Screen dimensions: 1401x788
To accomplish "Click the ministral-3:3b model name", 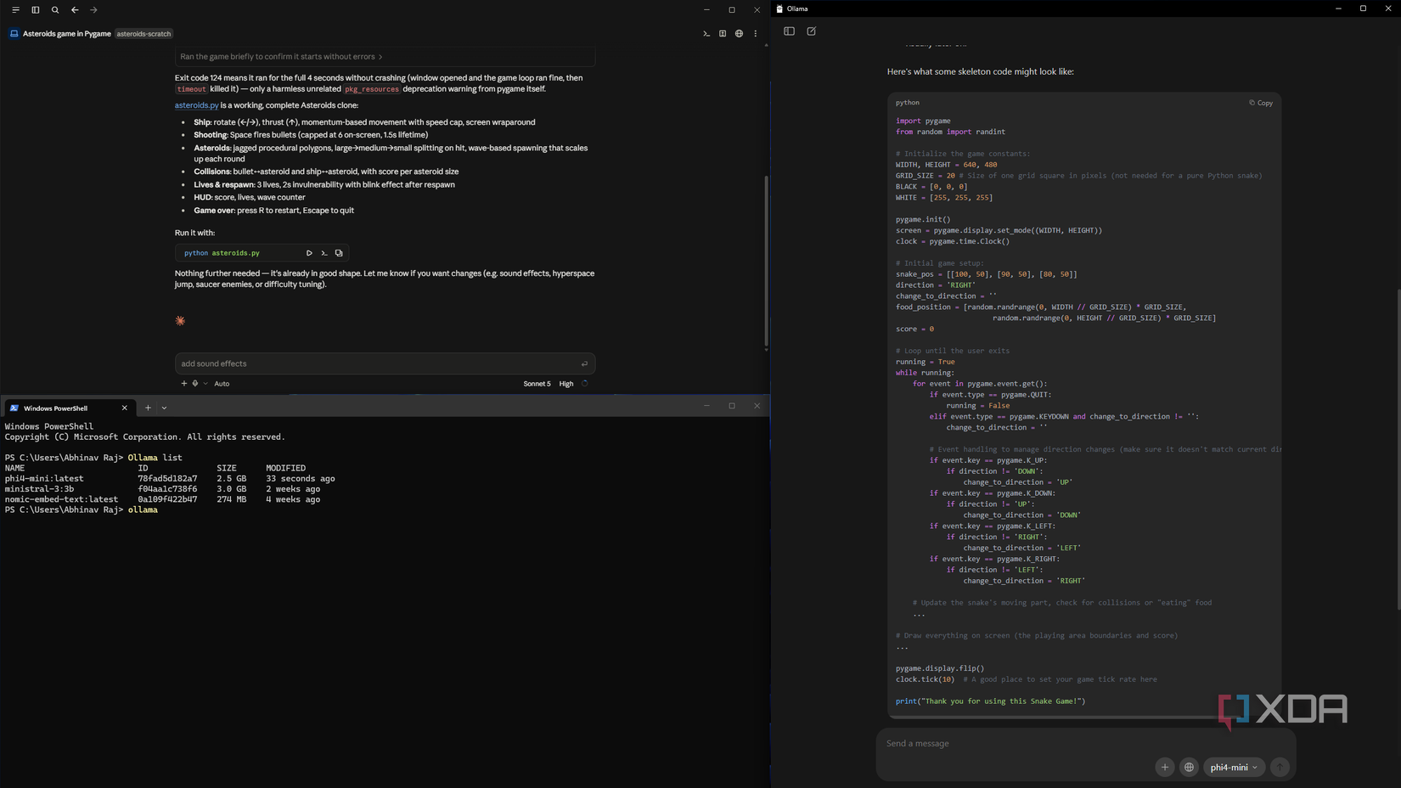I will pyautogui.click(x=39, y=489).
